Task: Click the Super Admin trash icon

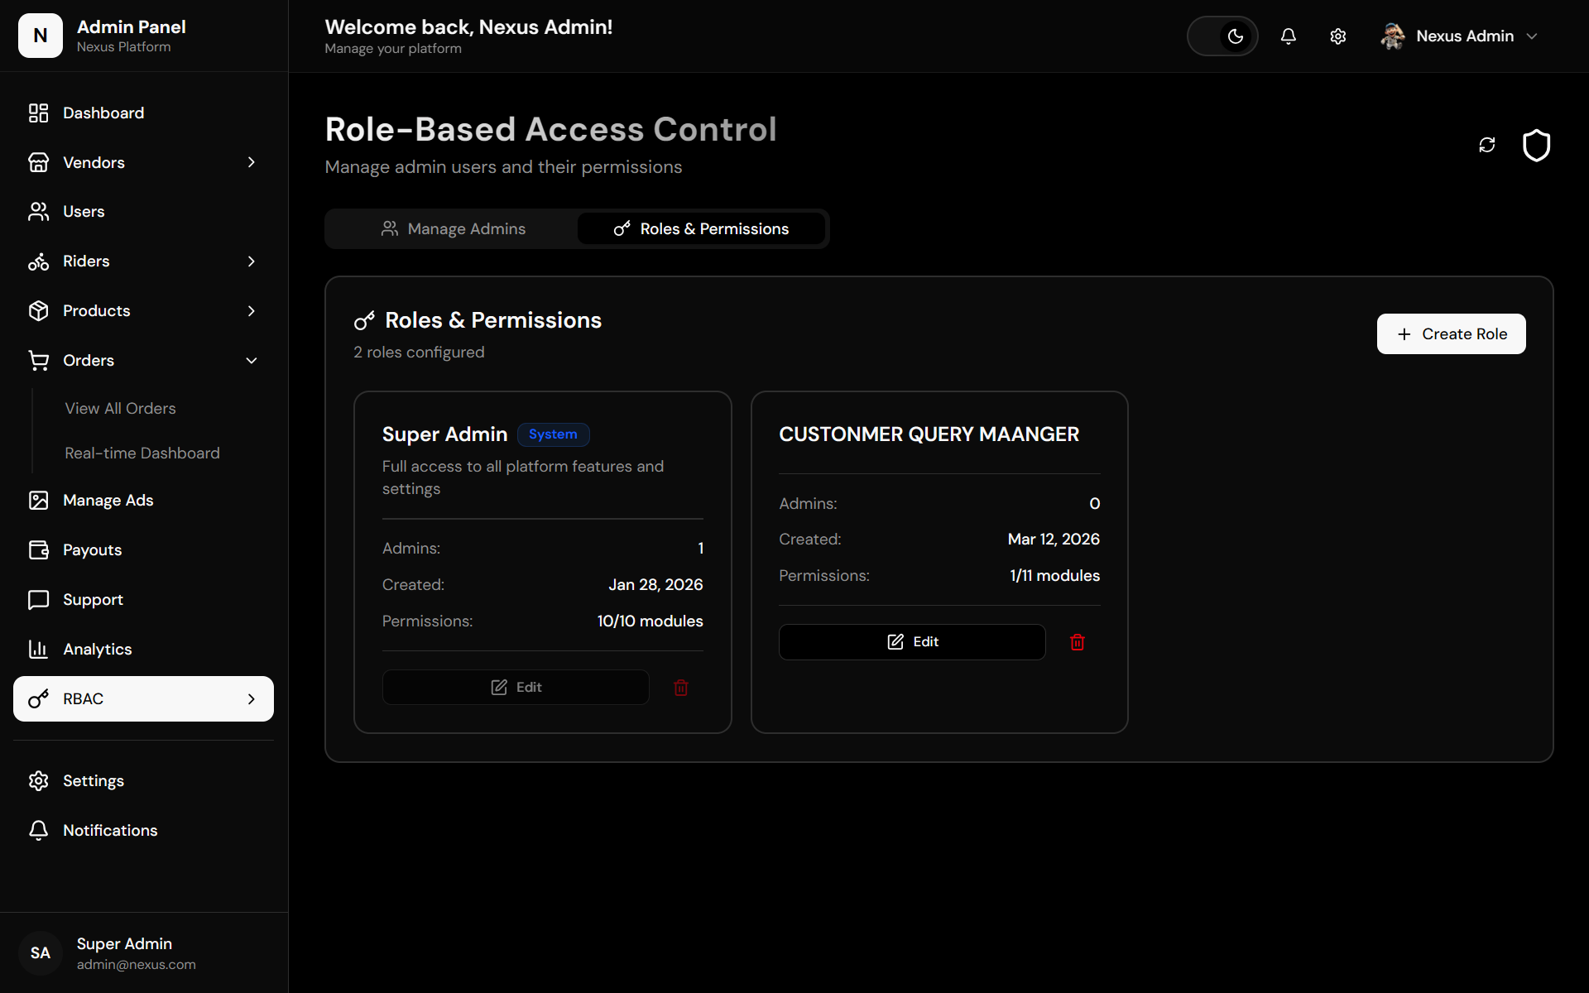Action: click(681, 688)
